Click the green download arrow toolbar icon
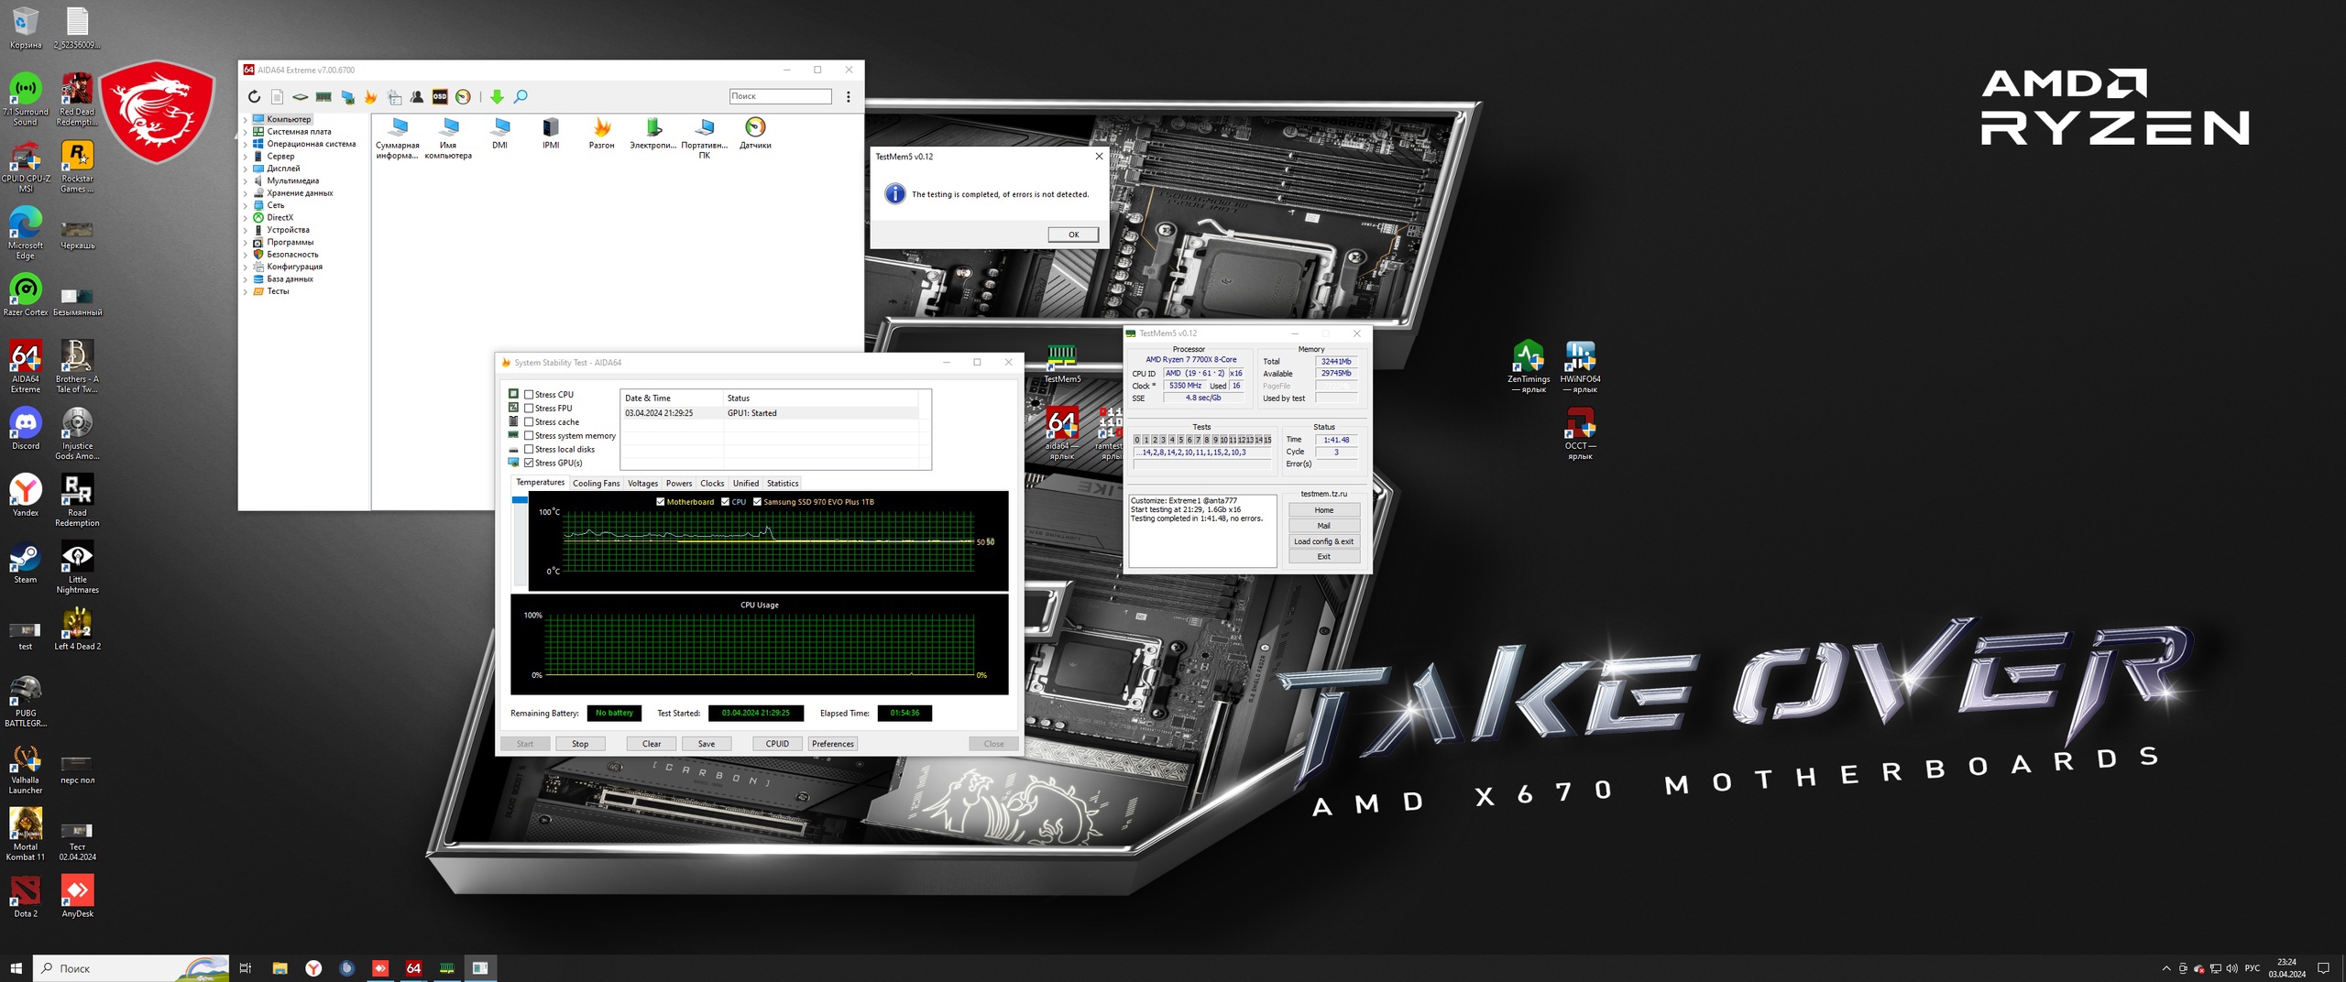2346x982 pixels. click(497, 97)
